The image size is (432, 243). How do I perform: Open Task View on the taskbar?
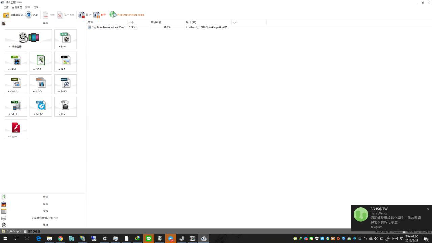pyautogui.click(x=27, y=239)
